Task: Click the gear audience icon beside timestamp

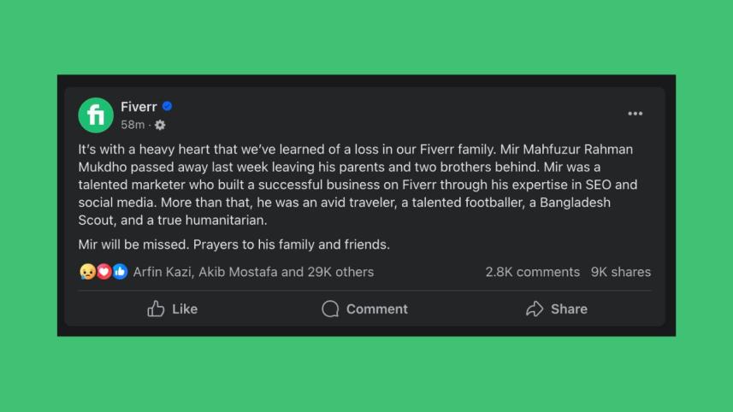Action: pyautogui.click(x=160, y=125)
